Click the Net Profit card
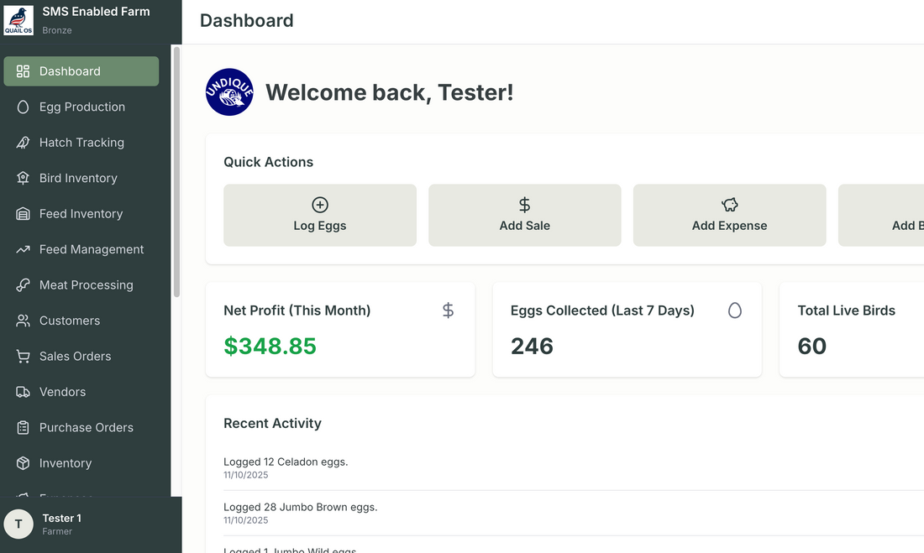 tap(339, 329)
